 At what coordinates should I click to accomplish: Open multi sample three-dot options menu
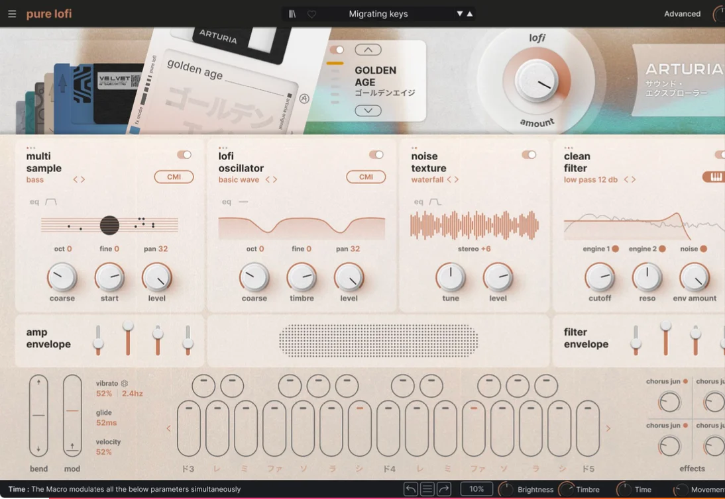pyautogui.click(x=30, y=148)
